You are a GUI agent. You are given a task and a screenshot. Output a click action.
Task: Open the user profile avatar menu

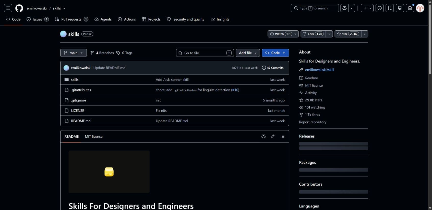[420, 8]
